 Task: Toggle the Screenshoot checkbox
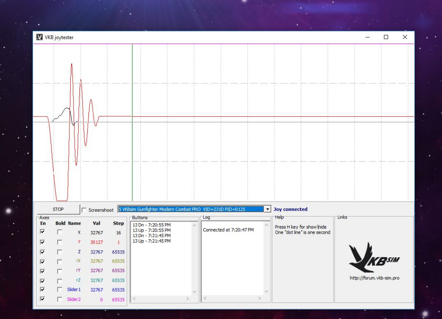(x=84, y=210)
